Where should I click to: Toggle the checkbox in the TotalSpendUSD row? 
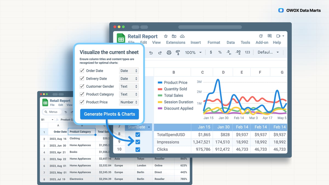point(138,135)
